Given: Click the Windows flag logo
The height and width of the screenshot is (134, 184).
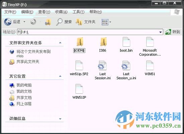Looking at the screenshot, I should pos(177,12).
